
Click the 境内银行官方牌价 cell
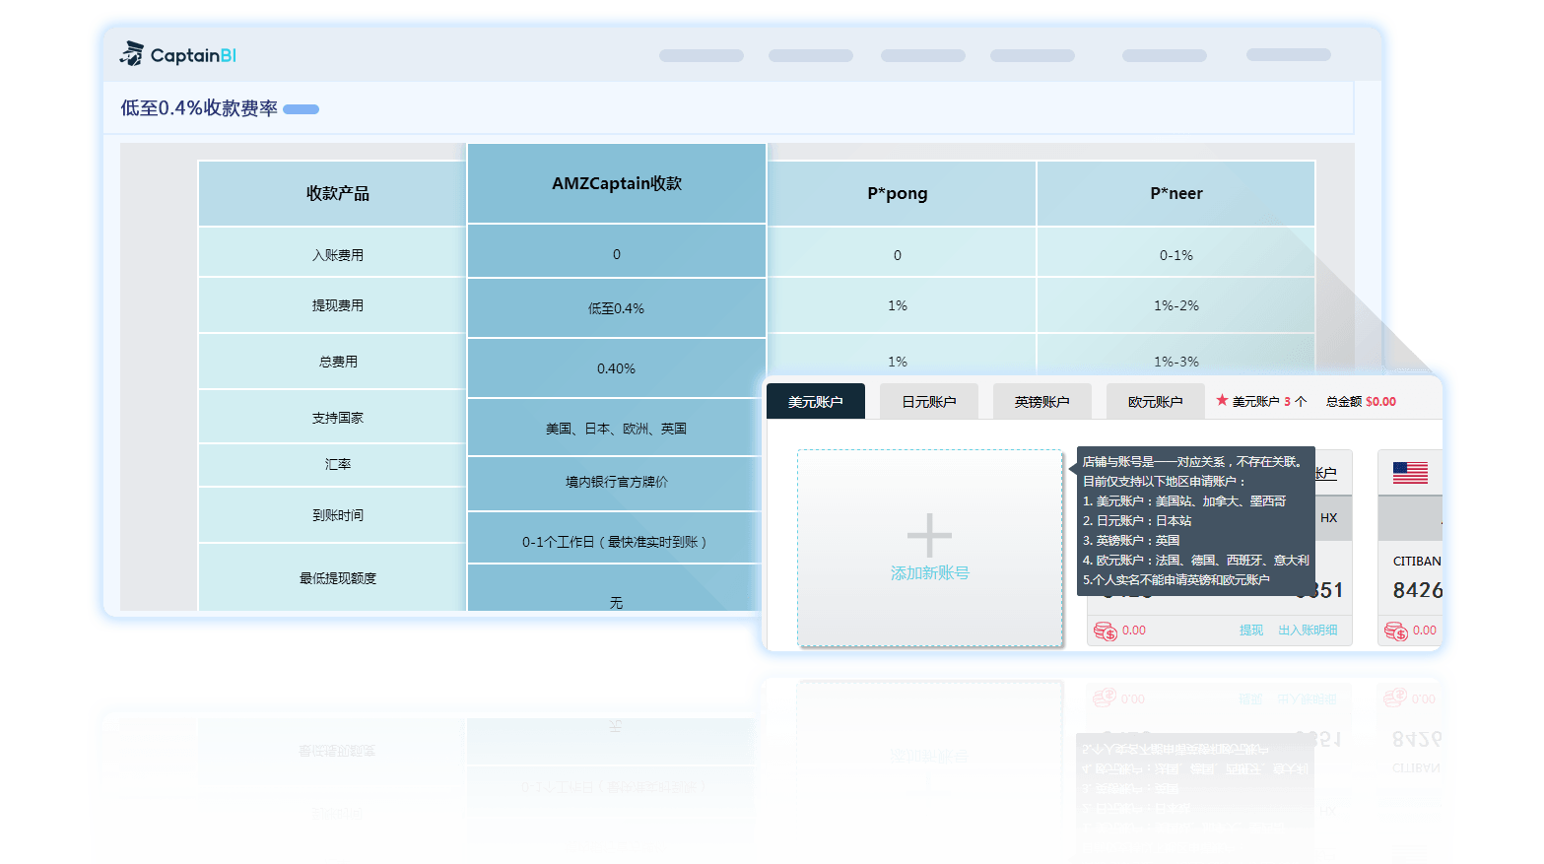pos(617,482)
